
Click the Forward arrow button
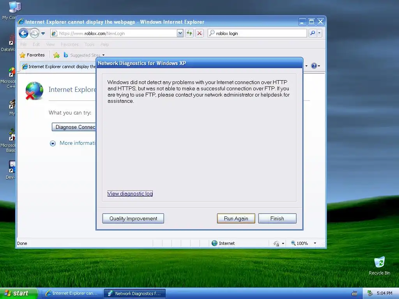(x=34, y=33)
